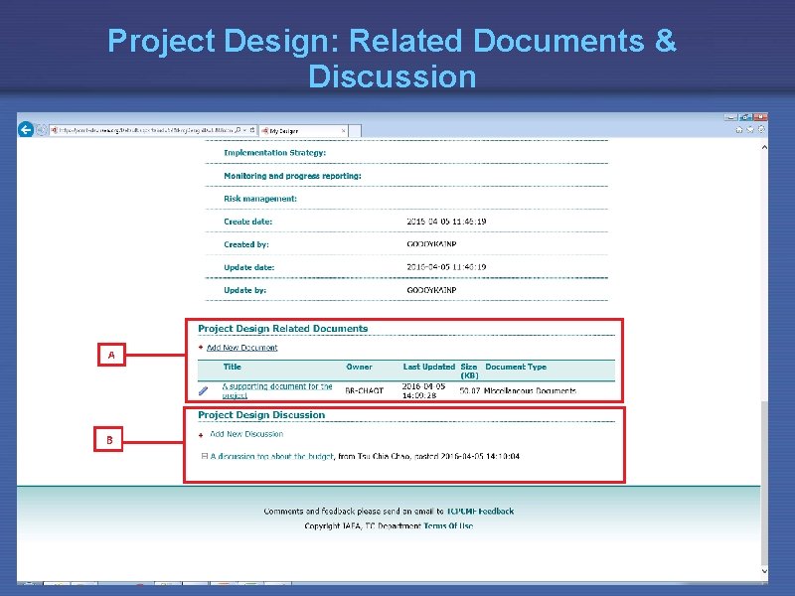The width and height of the screenshot is (795, 596).
Task: Click the Favorites star icon
Action: [x=749, y=130]
